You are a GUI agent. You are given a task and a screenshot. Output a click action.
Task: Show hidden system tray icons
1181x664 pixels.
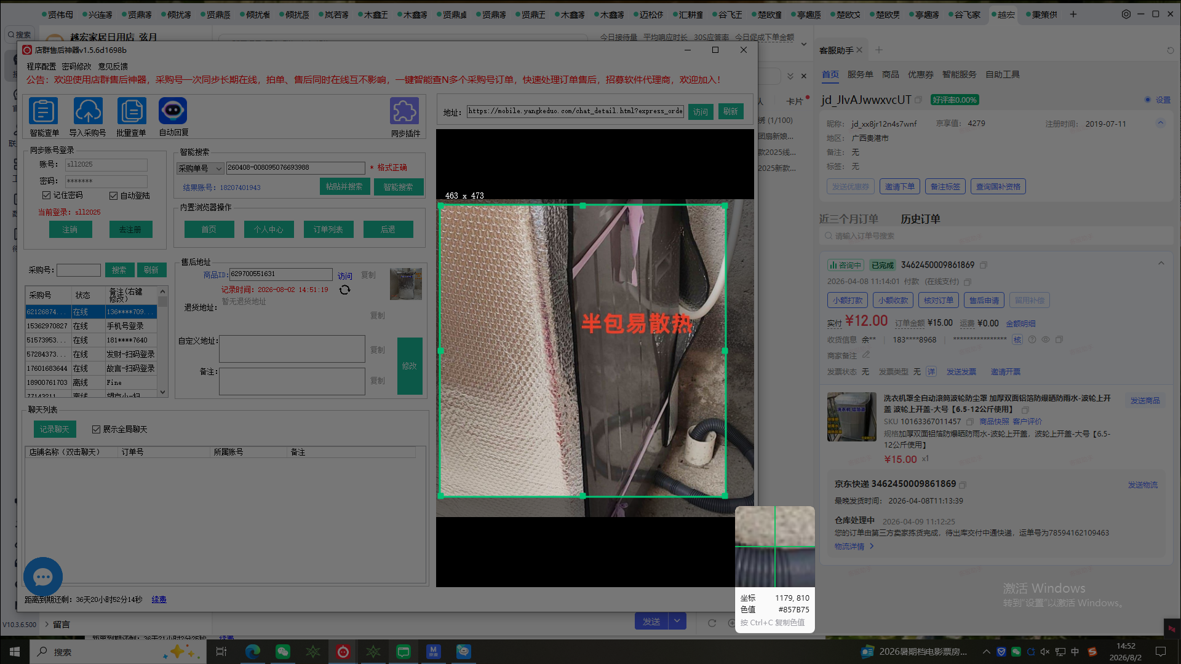click(987, 652)
